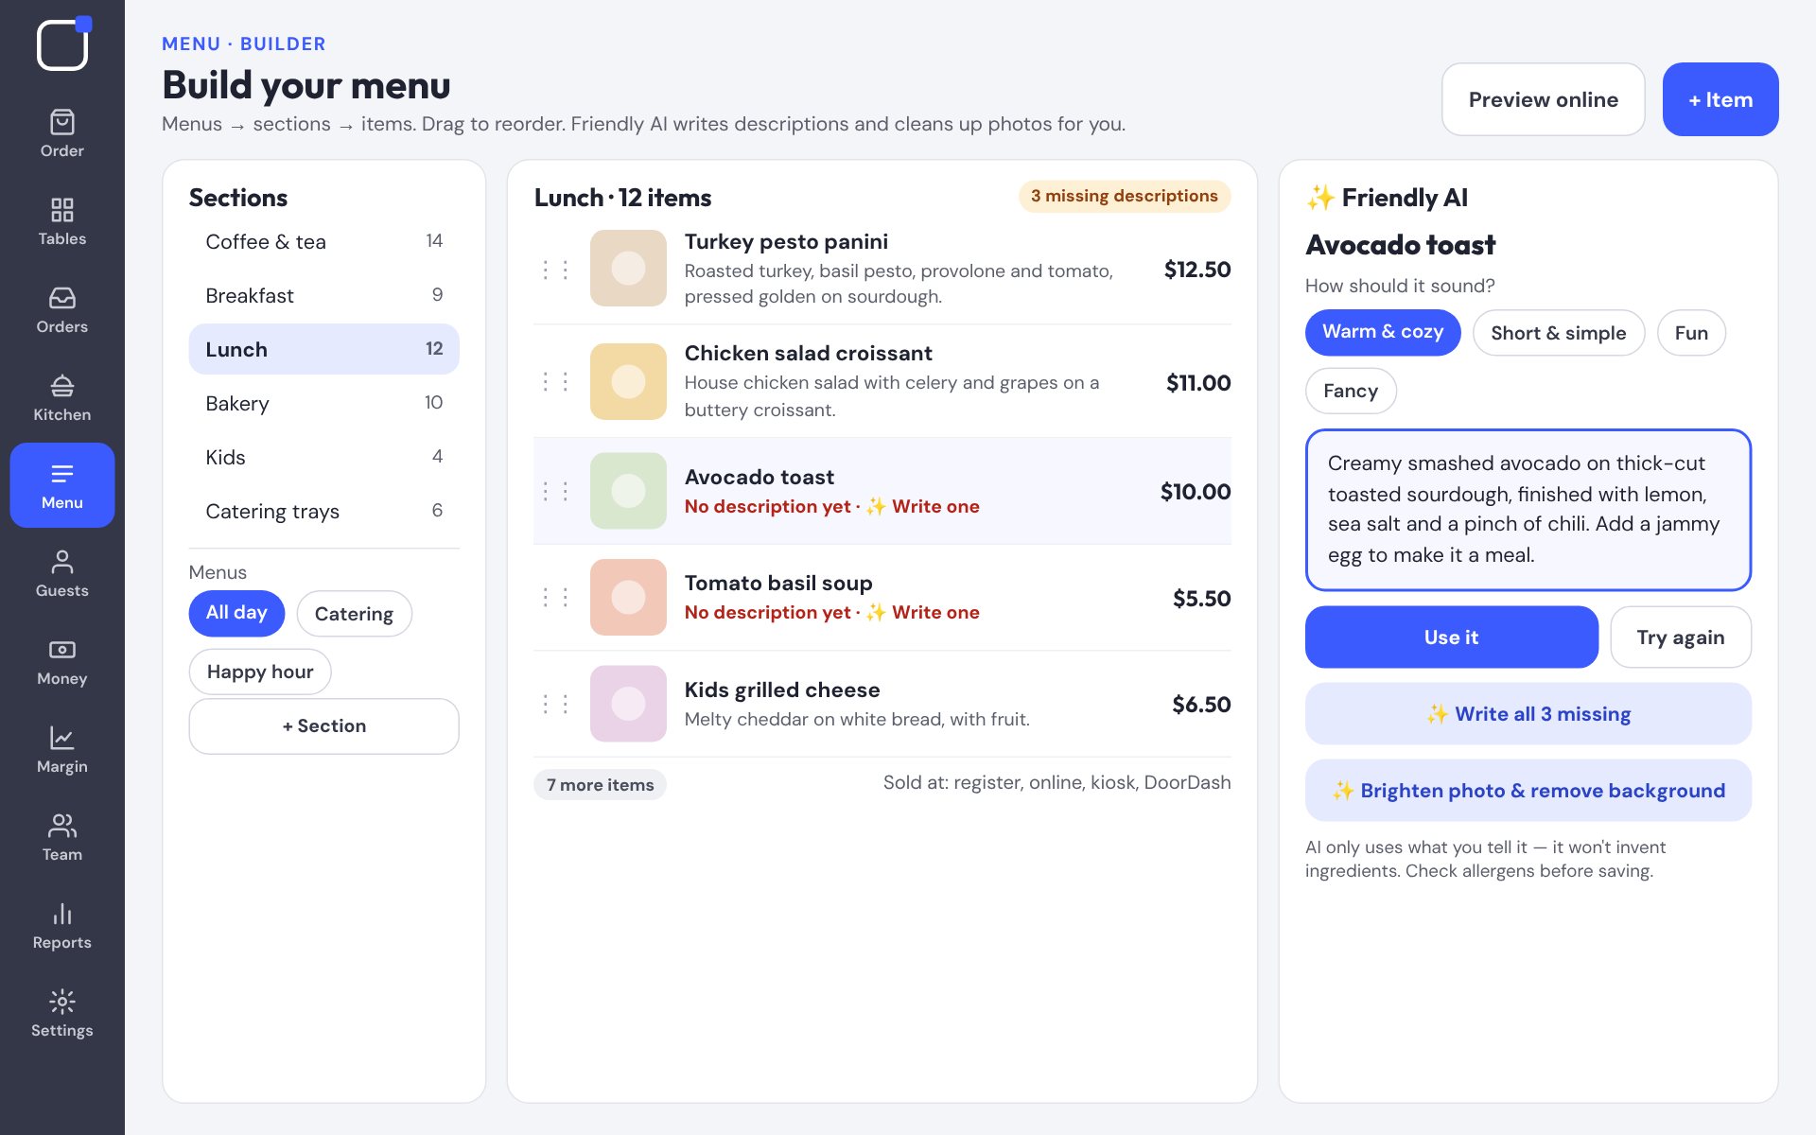
Task: Click drag handle for Kids grilled cheese
Action: [555, 704]
